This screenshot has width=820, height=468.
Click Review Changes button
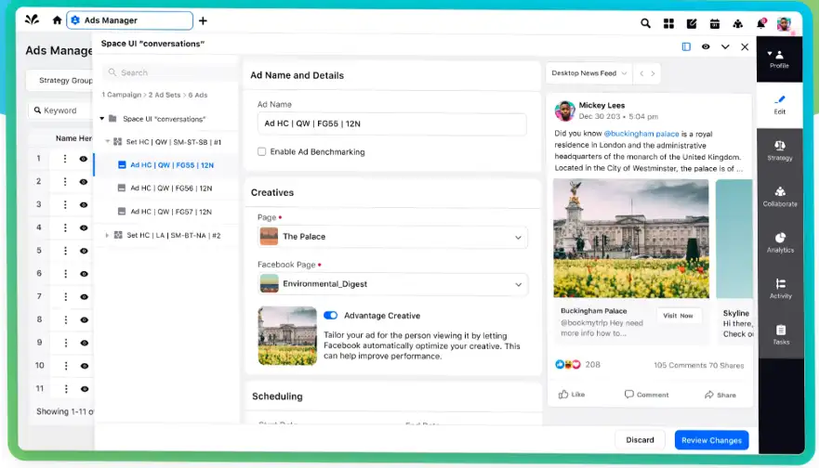click(711, 440)
